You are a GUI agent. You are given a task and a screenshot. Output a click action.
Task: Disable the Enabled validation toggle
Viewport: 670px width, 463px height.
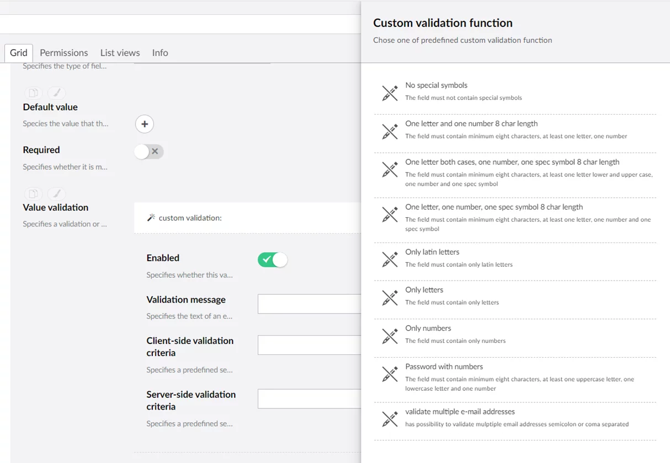[273, 260]
